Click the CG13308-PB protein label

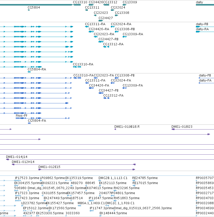tap(125, 75)
